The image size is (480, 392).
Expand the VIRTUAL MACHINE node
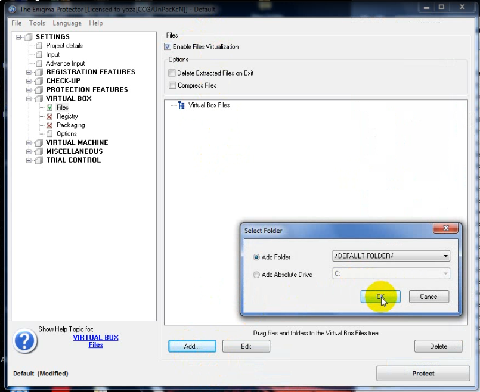[29, 143]
